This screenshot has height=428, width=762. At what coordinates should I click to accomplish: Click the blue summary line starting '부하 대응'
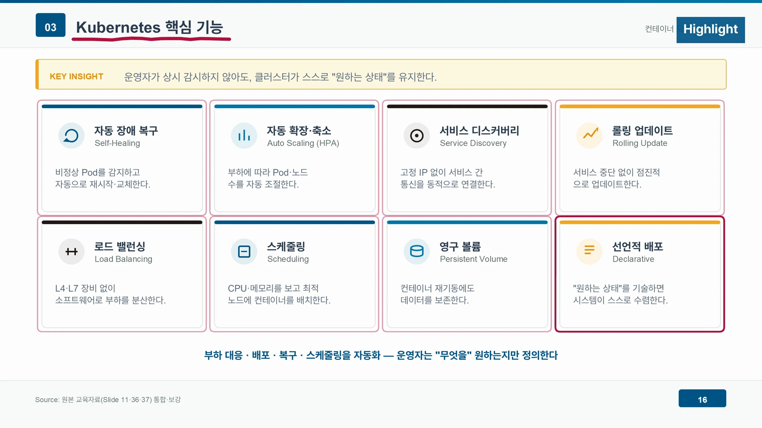click(381, 355)
